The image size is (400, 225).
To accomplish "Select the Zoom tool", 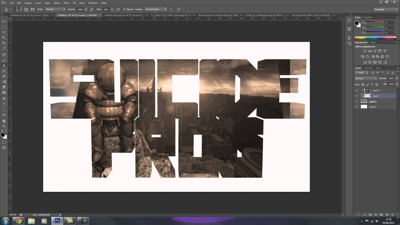I will [4, 126].
